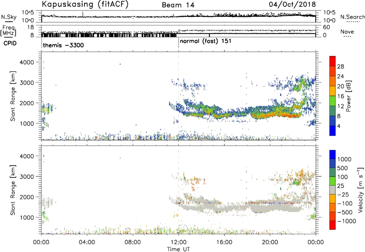Click the "3000" tick of the velocity panel

coord(27,176)
